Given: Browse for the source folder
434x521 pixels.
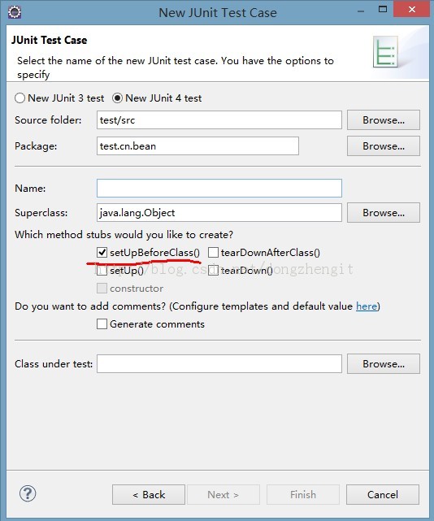Looking at the screenshot, I should [x=384, y=120].
